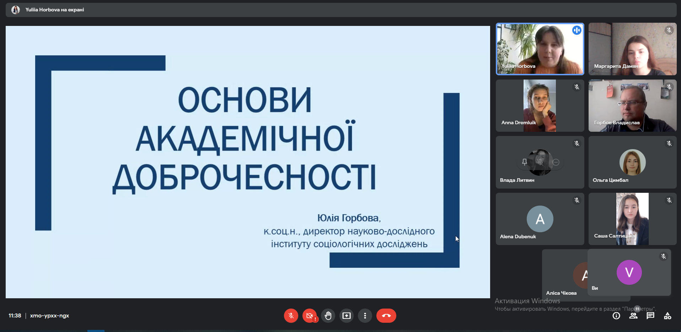
Task: Show the participants list panel
Action: pos(633,316)
